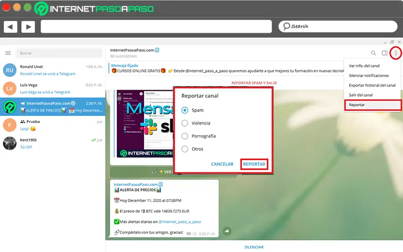Image resolution: width=403 pixels, height=252 pixels.
Task: Click the InternetPasoAPaso logo in title bar
Action: coord(94,9)
